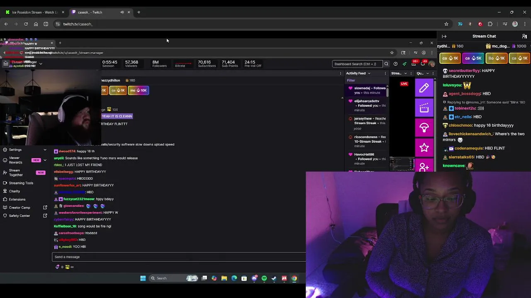Open the help question-mark icon in dashboard header
531x298 pixels.
(395, 64)
